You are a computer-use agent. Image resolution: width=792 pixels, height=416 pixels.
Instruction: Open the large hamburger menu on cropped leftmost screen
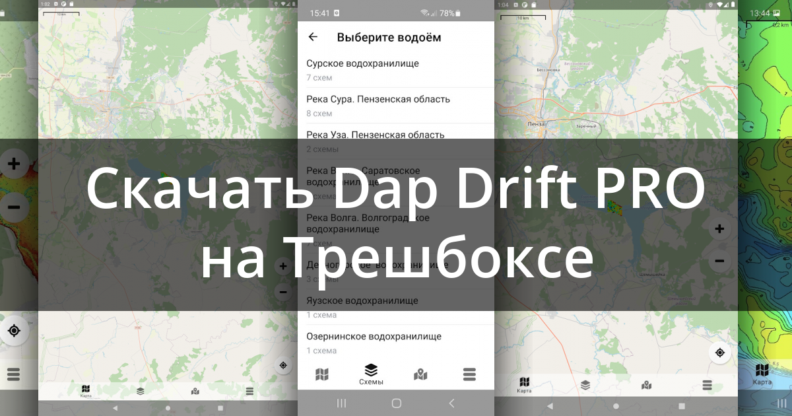14,375
